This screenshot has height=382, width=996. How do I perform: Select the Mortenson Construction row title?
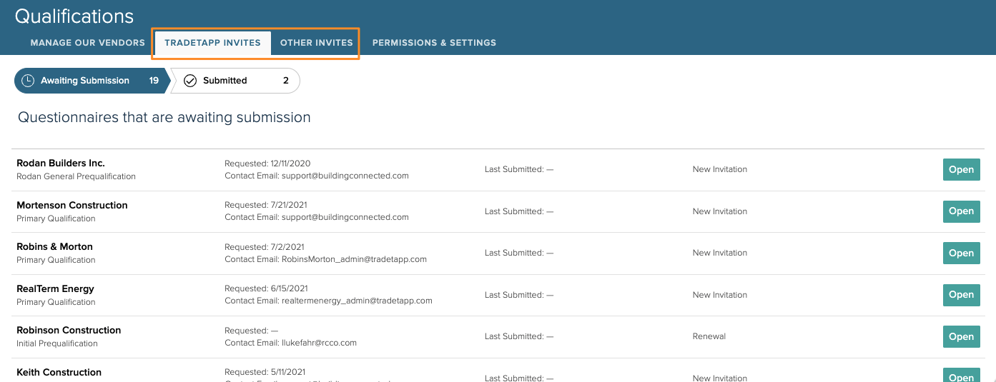pyautogui.click(x=72, y=205)
